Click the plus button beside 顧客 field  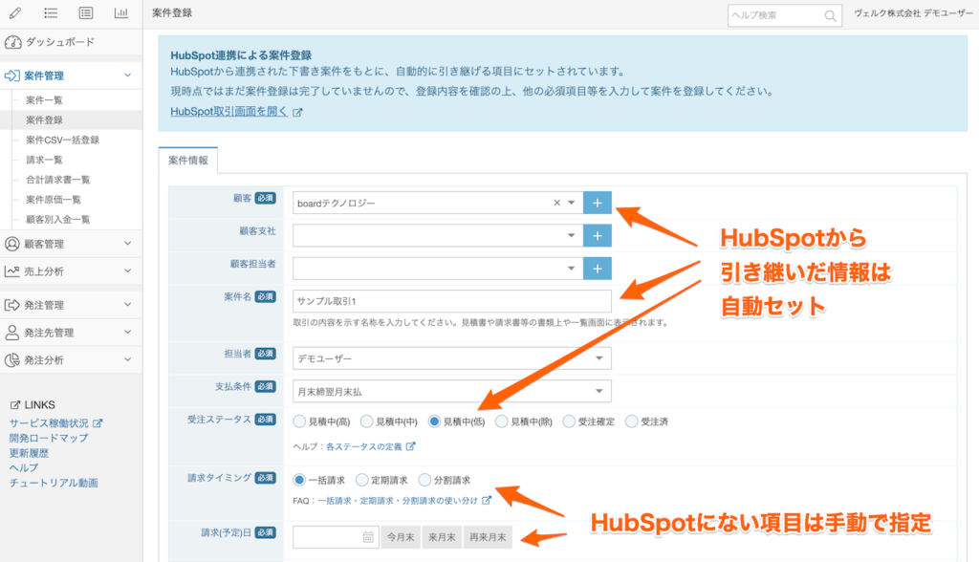(597, 203)
